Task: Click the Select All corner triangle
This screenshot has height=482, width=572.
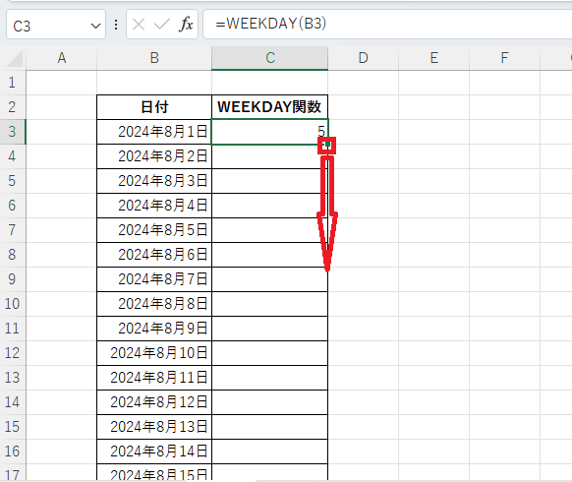Action: click(15, 59)
